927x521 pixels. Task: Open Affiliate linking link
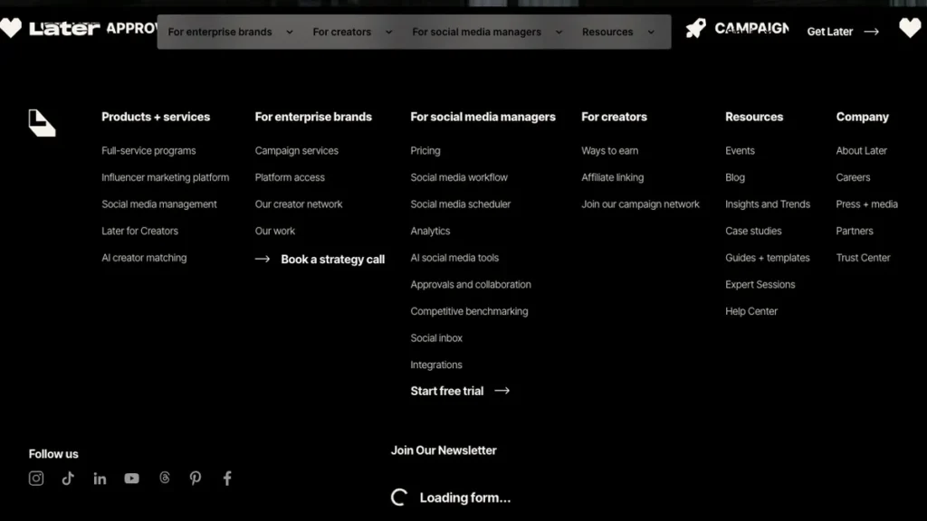[613, 177]
